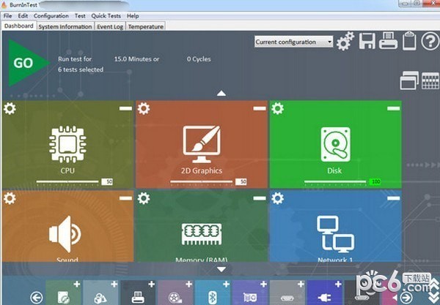This screenshot has width=440, height=305.
Task: Click the CPU duty cycle slider
Action: click(x=67, y=182)
